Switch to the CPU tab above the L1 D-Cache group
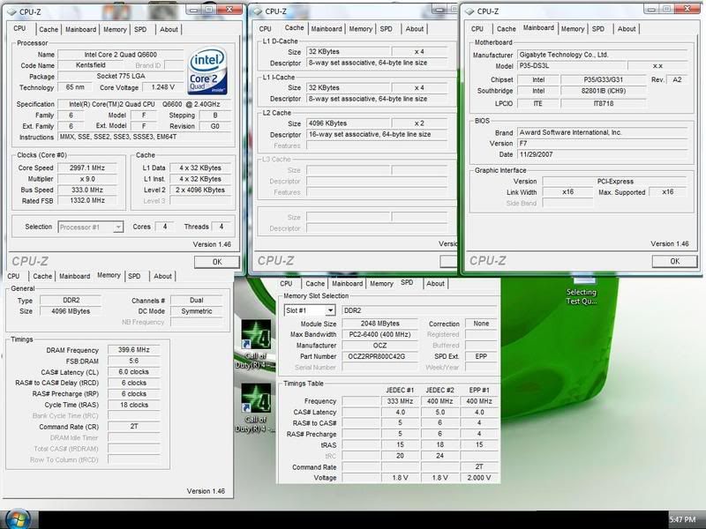 click(266, 29)
